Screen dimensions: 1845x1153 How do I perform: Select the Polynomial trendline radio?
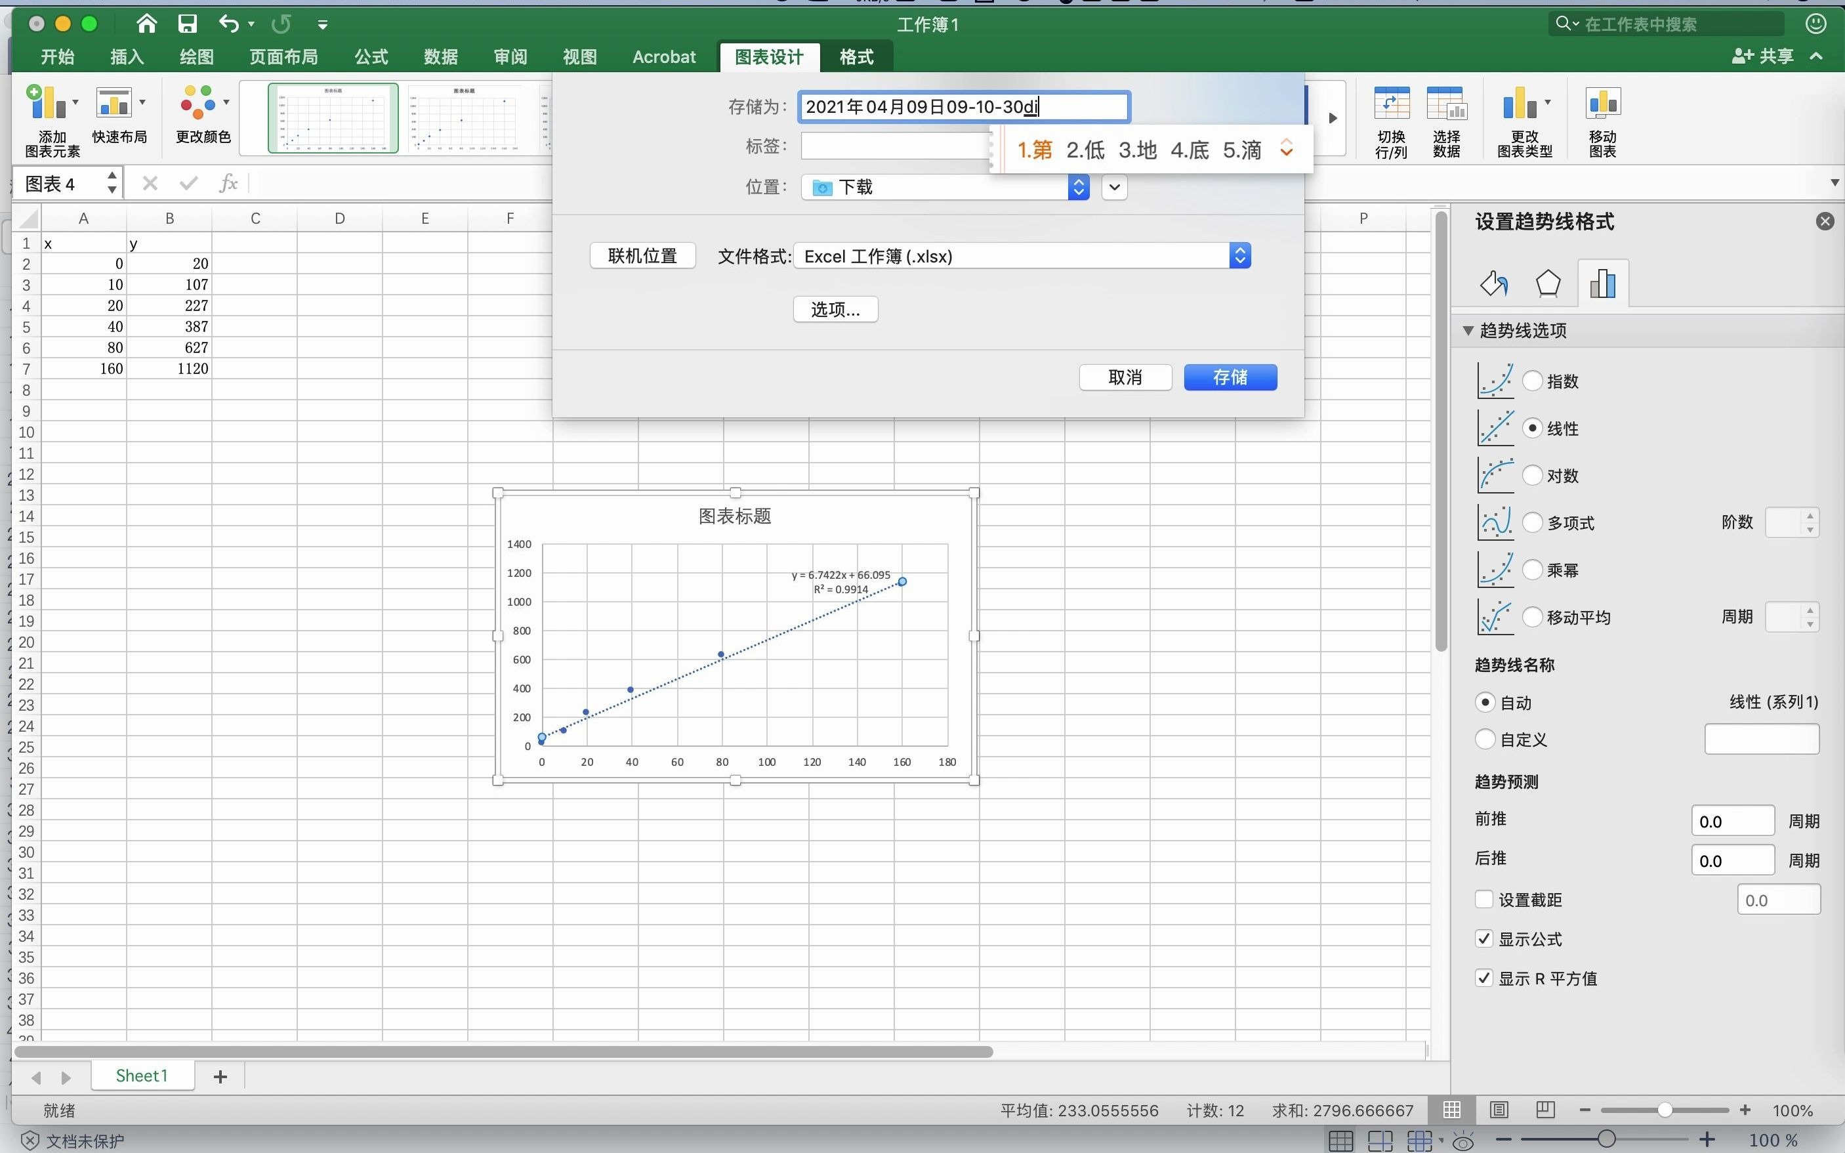point(1531,522)
